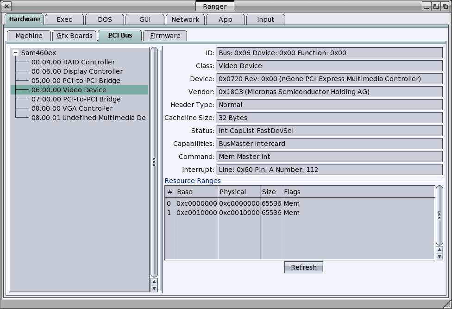Select 08.00.01 Undefined Multimedia device entry
Viewport: 452px width, 309px height.
pyautogui.click(x=88, y=118)
